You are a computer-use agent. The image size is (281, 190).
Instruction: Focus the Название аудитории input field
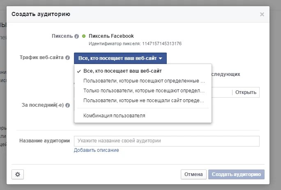coord(166,141)
